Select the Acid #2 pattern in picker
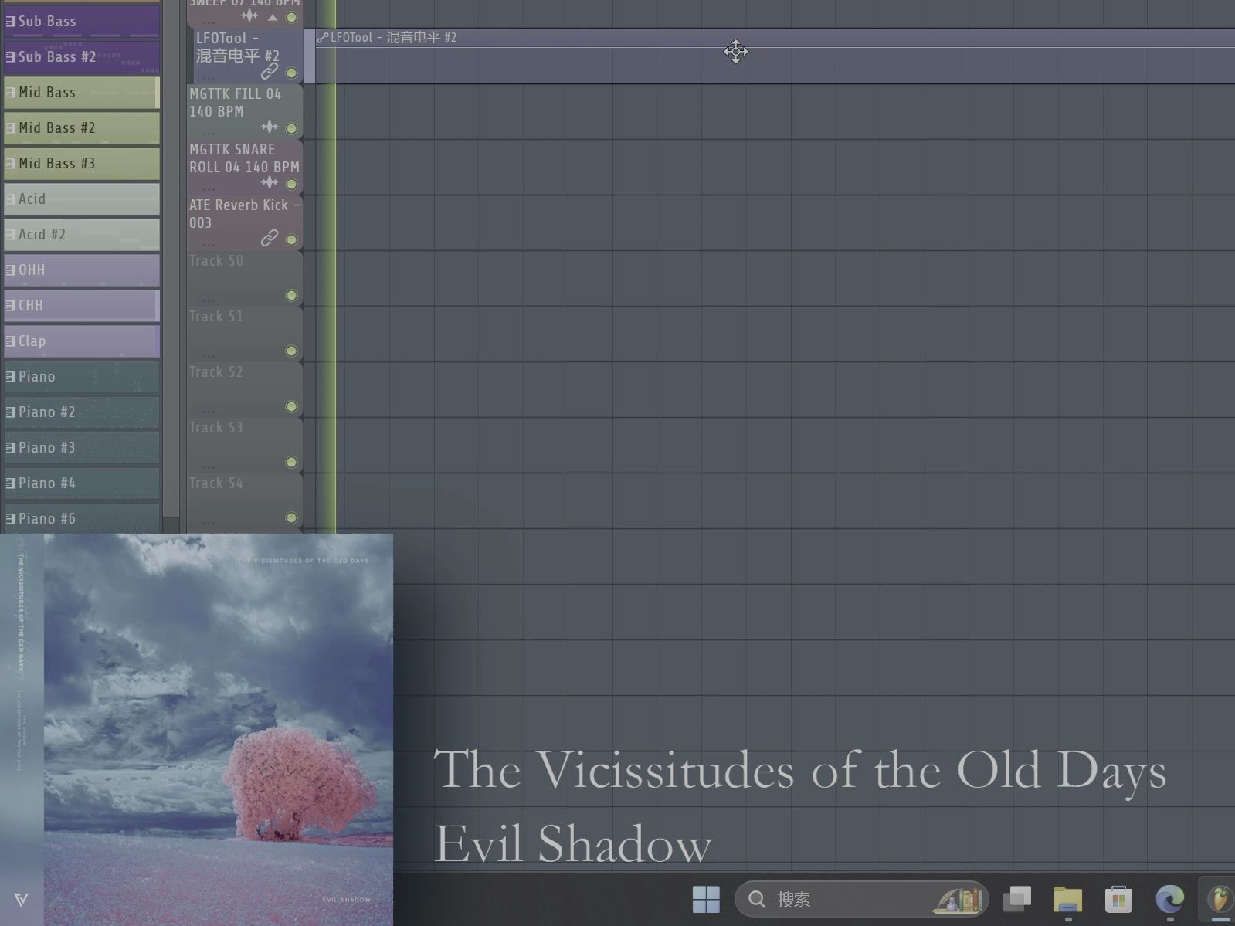The image size is (1235, 926). (x=82, y=235)
